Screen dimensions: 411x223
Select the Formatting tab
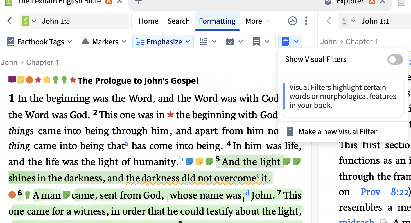click(217, 21)
